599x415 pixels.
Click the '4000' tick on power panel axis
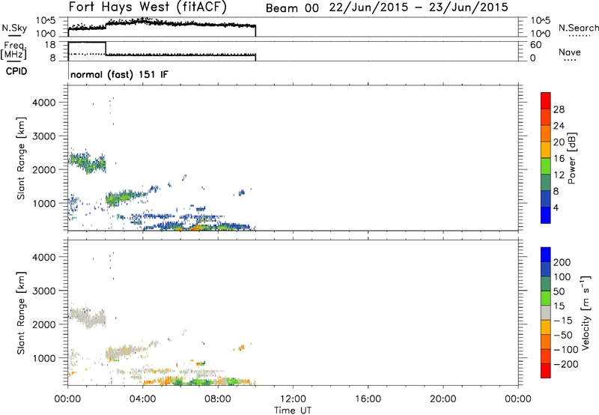click(x=44, y=103)
